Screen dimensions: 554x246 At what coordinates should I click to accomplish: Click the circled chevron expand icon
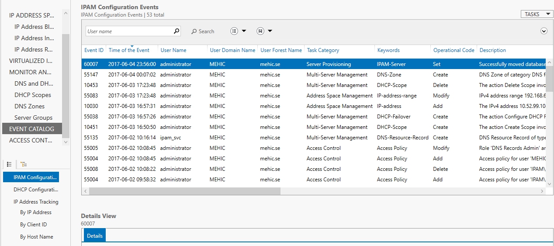point(544,31)
